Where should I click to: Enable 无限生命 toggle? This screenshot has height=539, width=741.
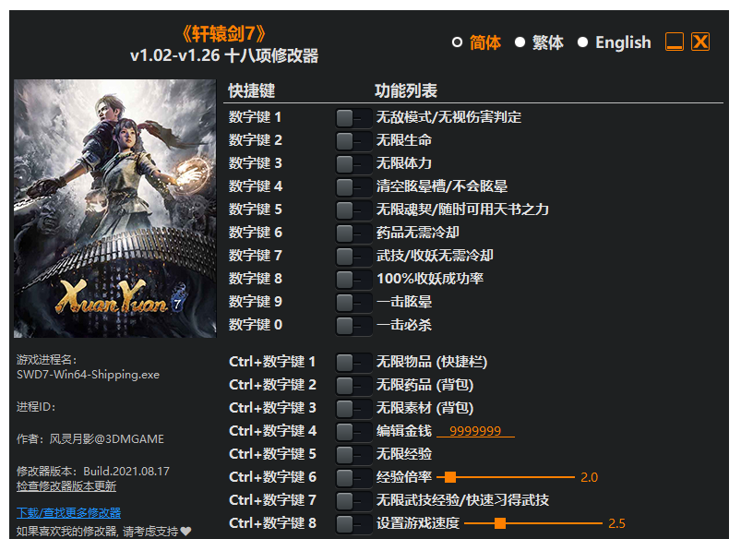(x=353, y=141)
